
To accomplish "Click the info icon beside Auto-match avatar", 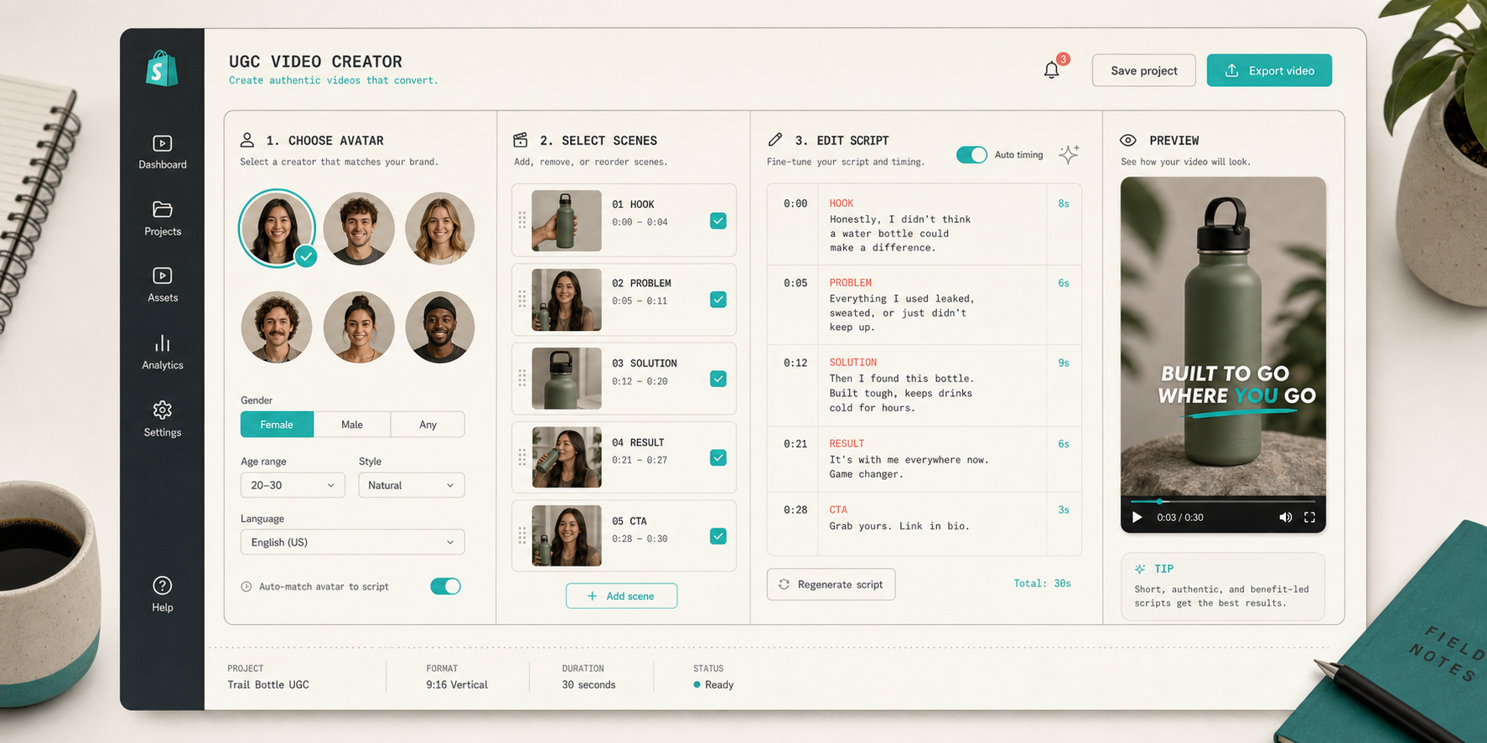I will (x=246, y=586).
